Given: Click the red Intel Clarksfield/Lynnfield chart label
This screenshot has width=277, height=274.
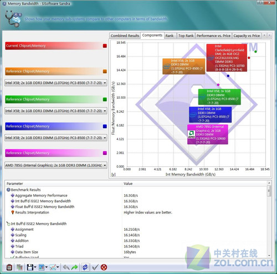Looking at the screenshot, I should tap(227, 58).
